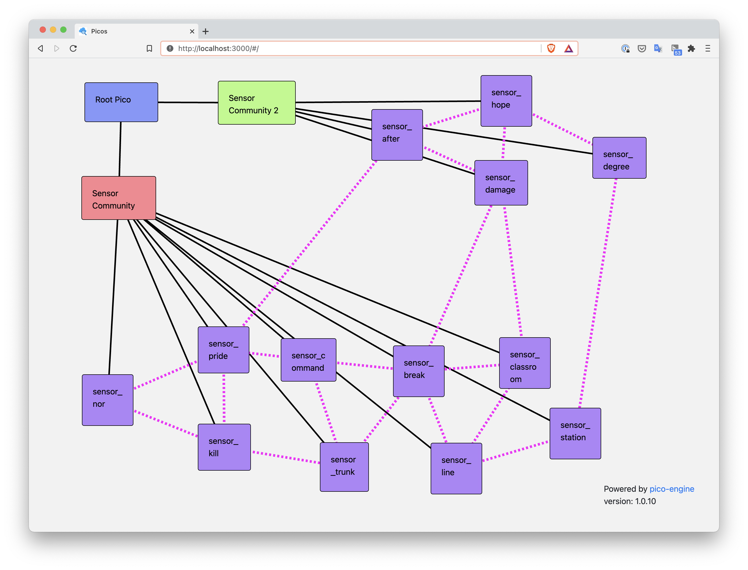Select the Picos browser tab

137,31
